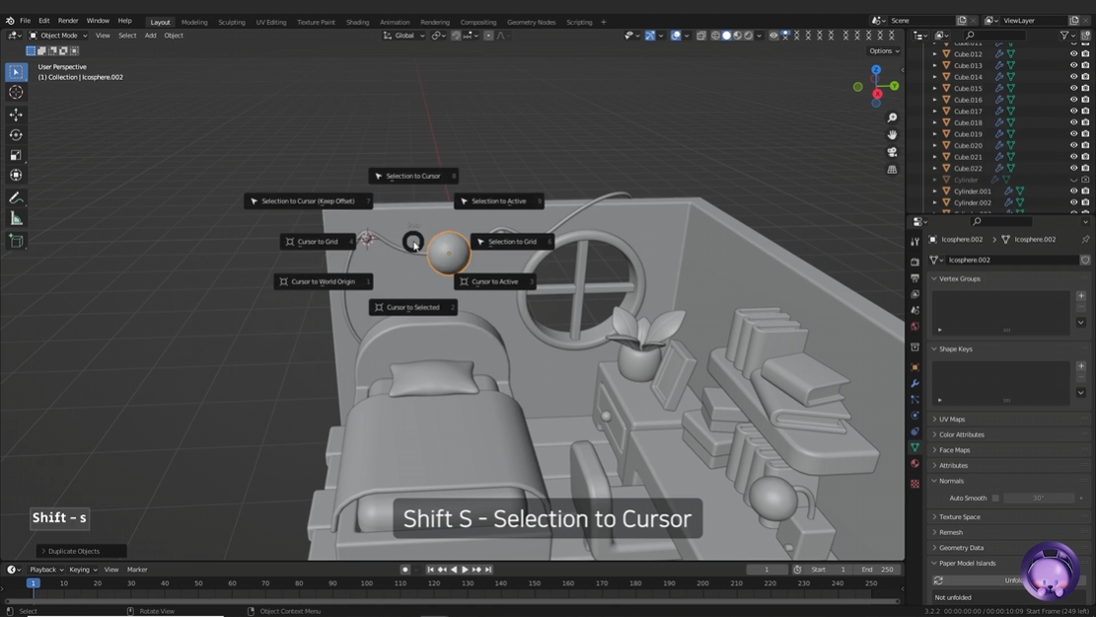Choose Selection to Cursor in pie menu
1096x617 pixels.
[x=413, y=177]
